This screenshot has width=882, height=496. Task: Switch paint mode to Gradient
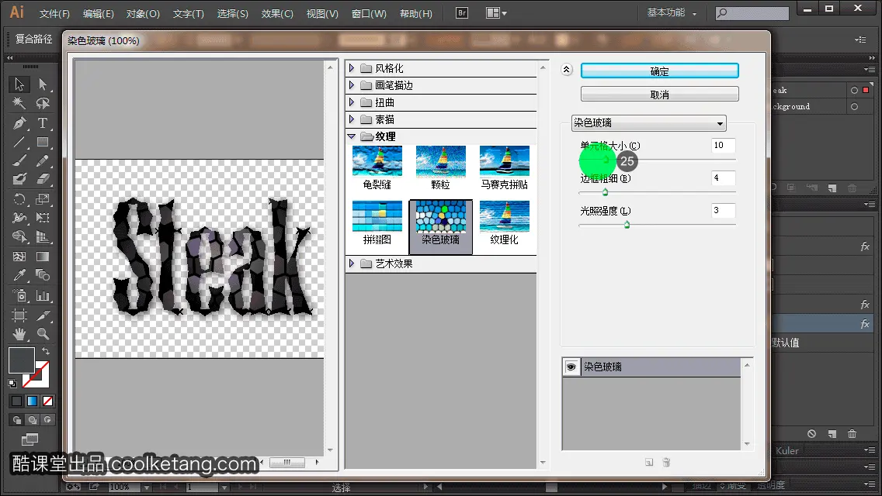point(32,401)
